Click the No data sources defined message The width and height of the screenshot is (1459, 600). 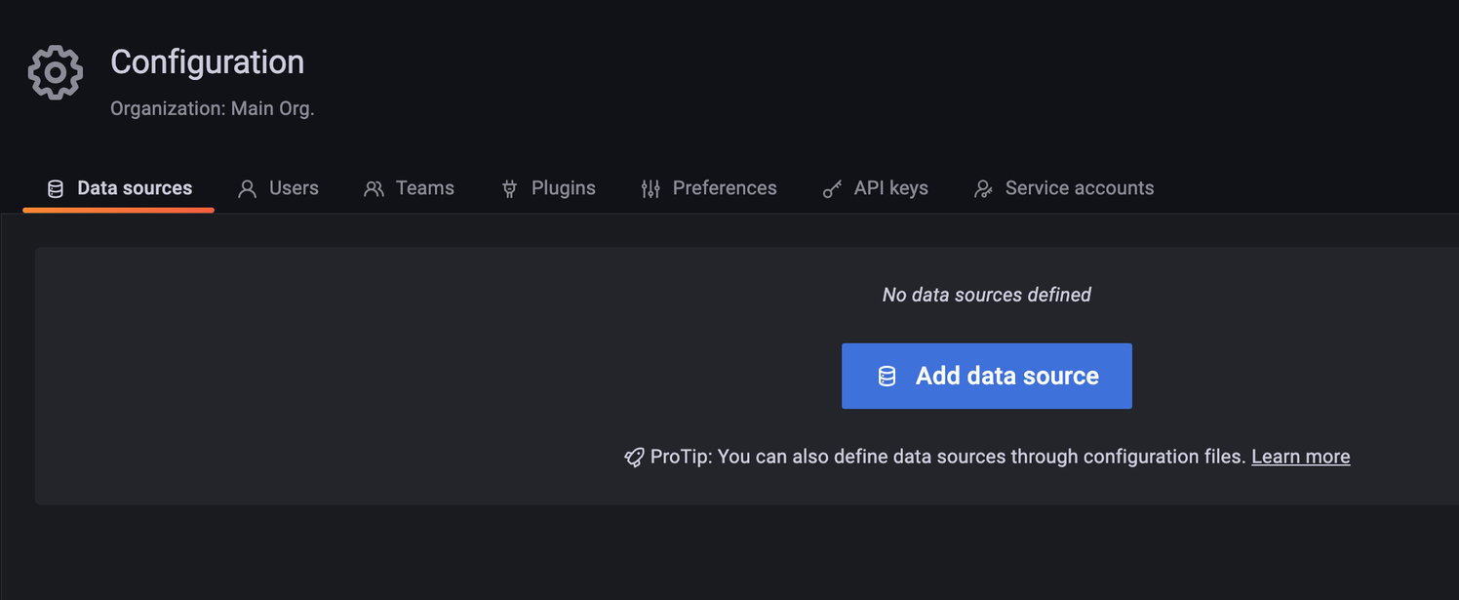986,295
